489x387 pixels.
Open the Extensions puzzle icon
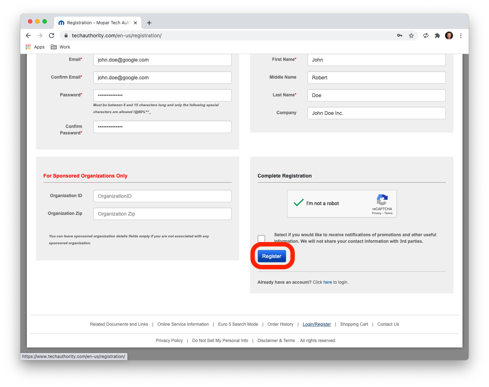(x=437, y=36)
